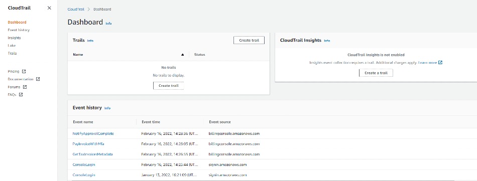Click the February 16, 2022, 14:25:44 event time
The width and height of the screenshot is (477, 181).
click(170, 164)
